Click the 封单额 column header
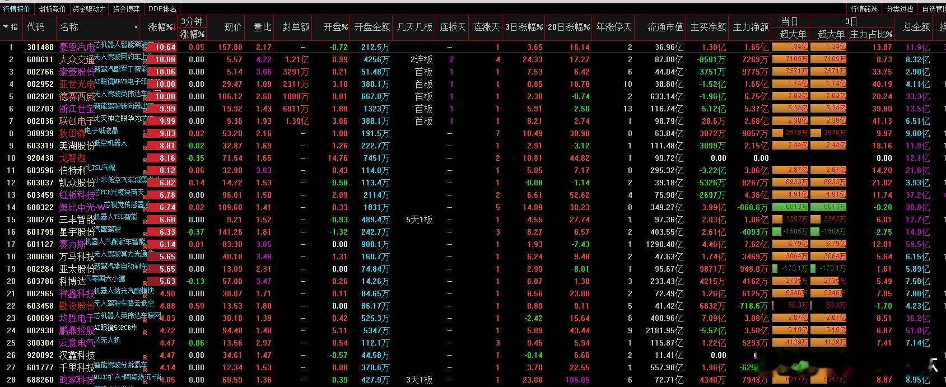Screen dimensions: 946x387 pos(296,27)
